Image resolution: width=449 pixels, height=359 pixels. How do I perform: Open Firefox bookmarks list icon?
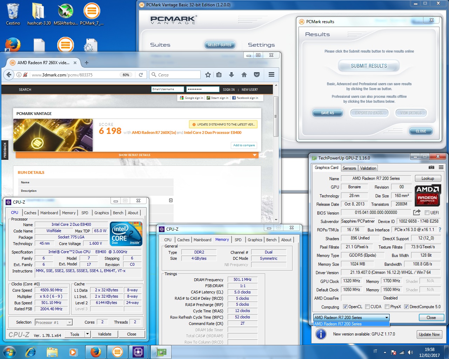click(219, 75)
